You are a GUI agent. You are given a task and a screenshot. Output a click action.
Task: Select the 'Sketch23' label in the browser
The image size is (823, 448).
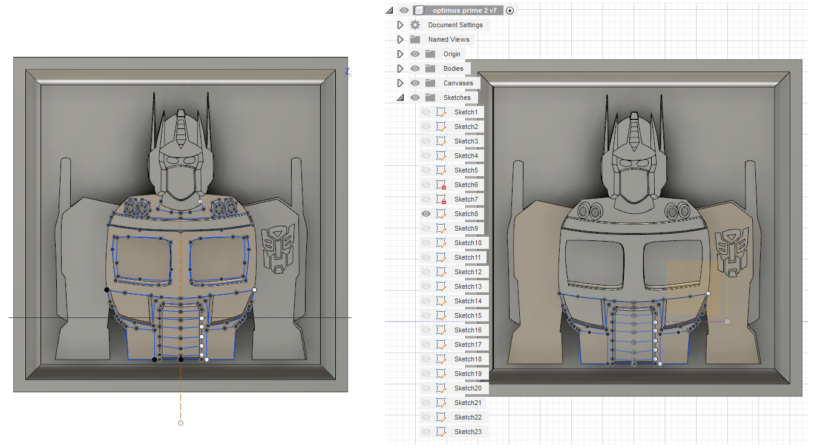pyautogui.click(x=468, y=432)
